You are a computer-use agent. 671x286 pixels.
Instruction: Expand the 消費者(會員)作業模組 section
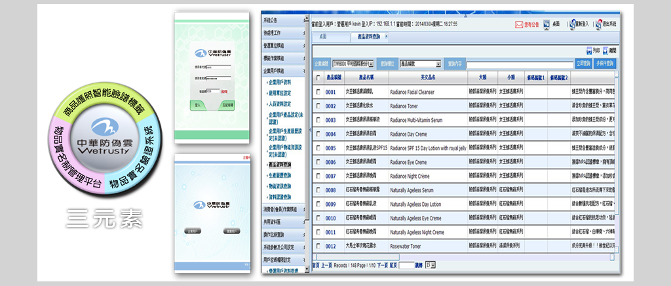(283, 209)
